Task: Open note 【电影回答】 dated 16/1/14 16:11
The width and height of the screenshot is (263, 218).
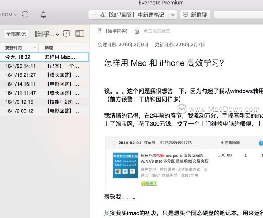Action: [45, 84]
